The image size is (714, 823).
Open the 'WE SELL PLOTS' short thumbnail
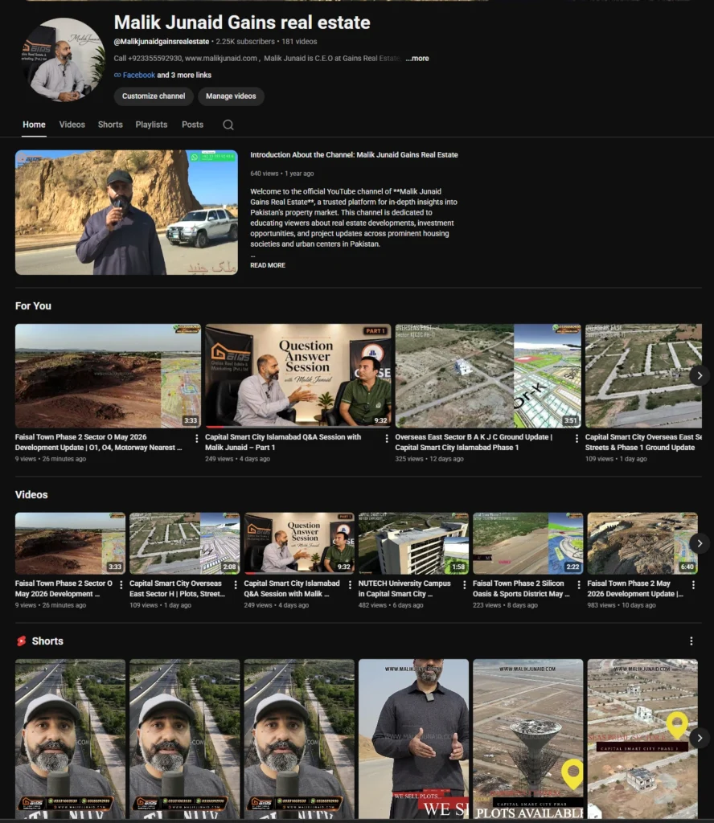click(414, 739)
